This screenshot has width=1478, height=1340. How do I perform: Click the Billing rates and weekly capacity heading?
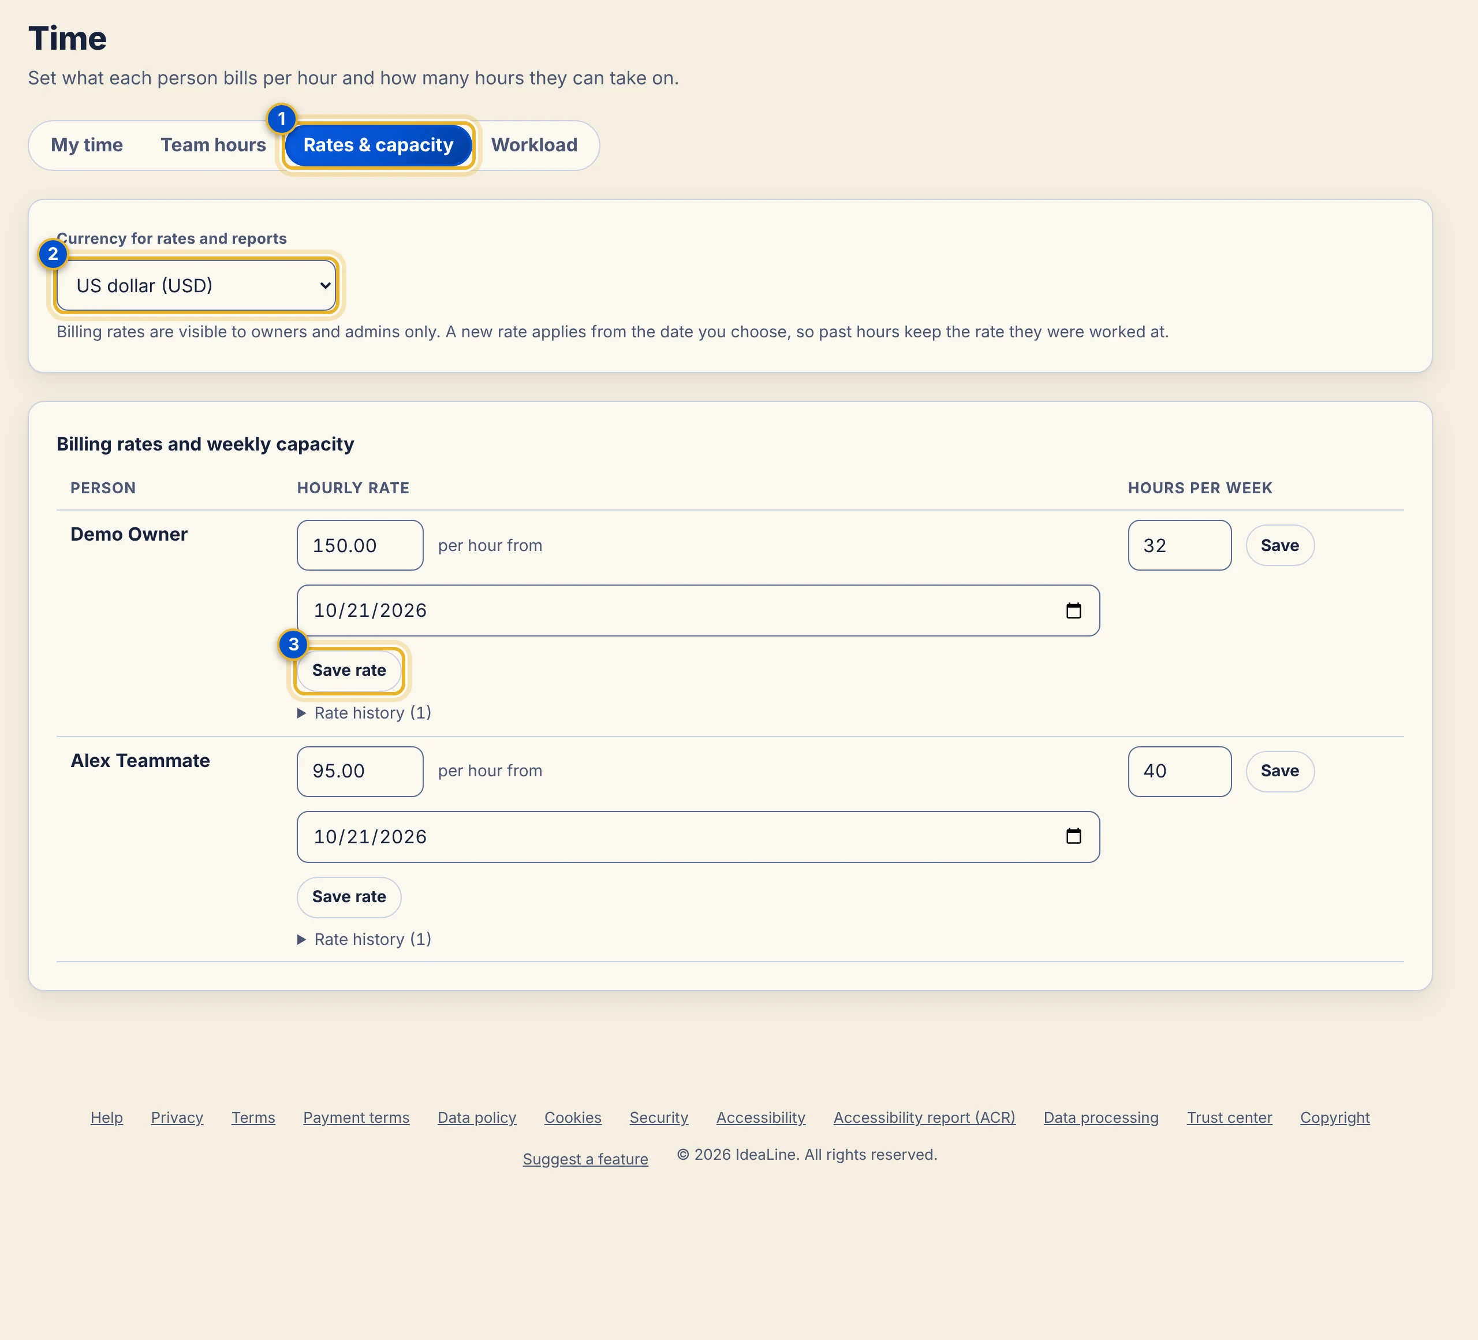coord(206,445)
